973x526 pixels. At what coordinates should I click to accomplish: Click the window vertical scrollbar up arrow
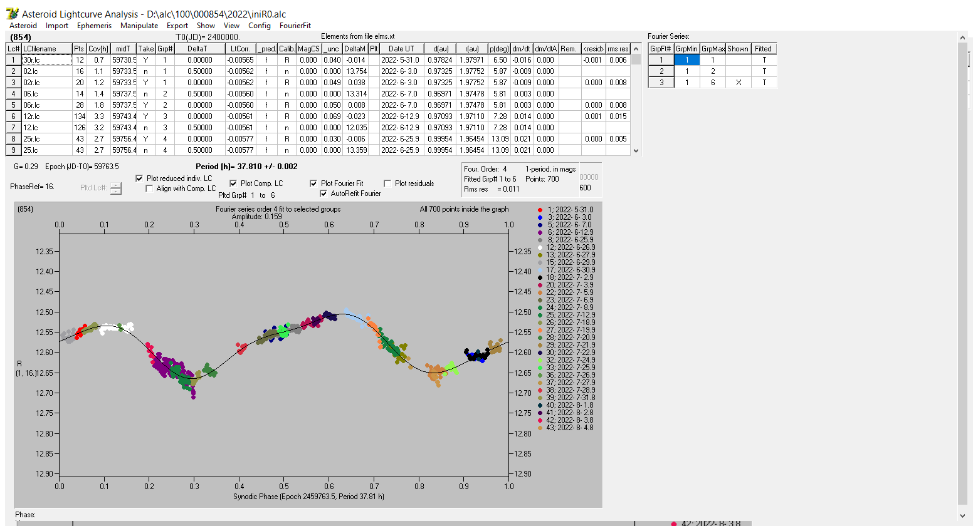click(x=963, y=38)
